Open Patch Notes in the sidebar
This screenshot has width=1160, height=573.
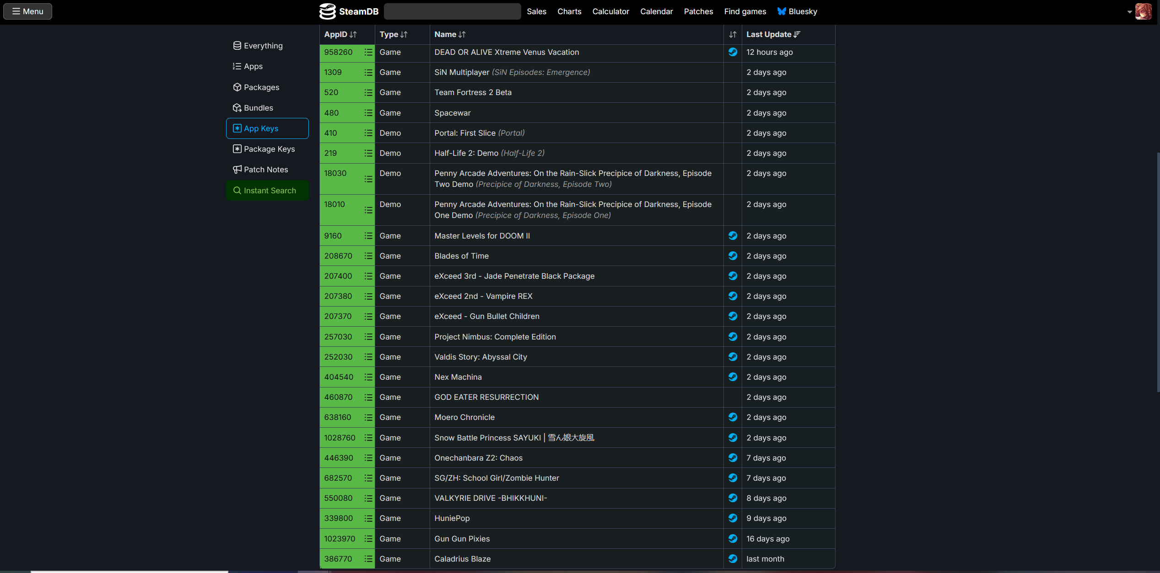pos(267,170)
